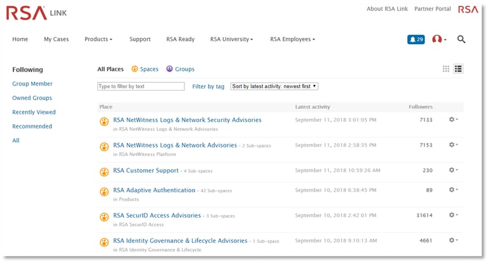Select Recently Viewed in sidebar

(34, 112)
